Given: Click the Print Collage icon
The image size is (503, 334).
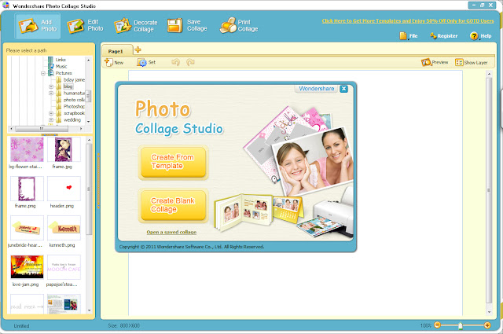Looking at the screenshot, I should [228, 25].
